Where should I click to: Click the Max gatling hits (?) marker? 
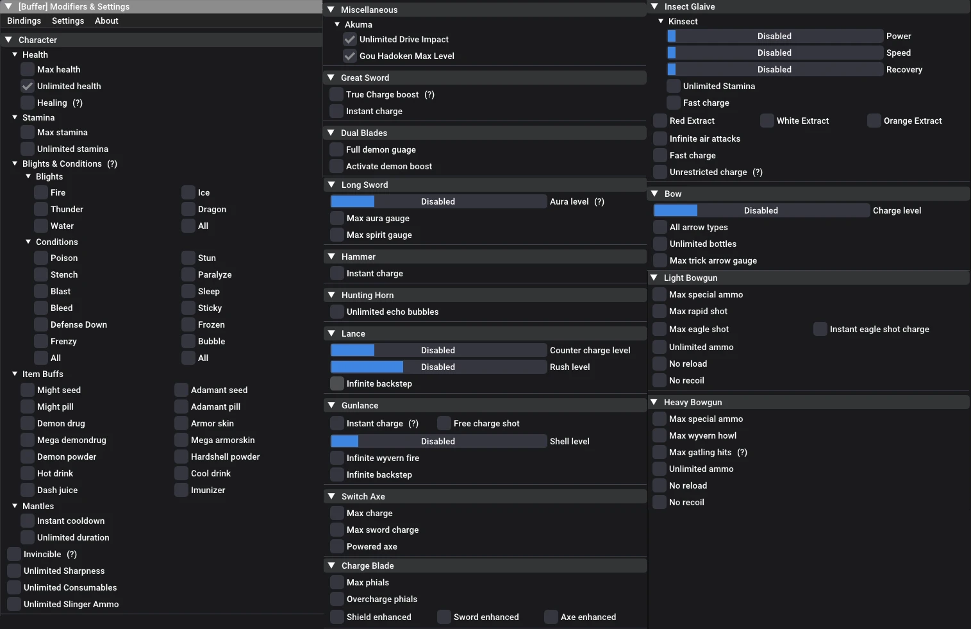[742, 452]
